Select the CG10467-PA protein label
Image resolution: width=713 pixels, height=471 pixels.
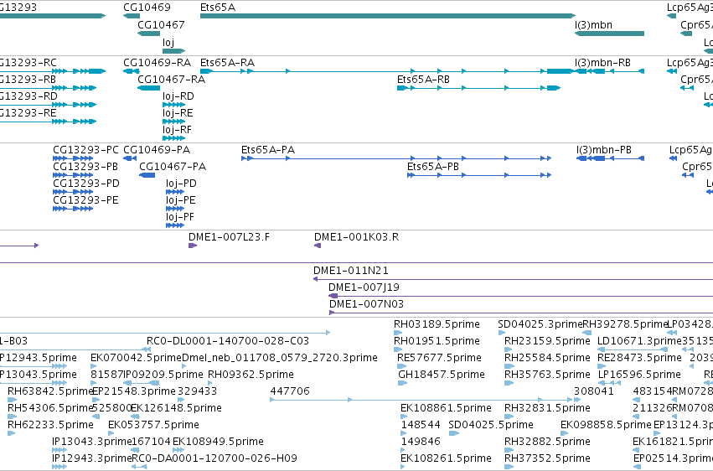[x=173, y=167]
